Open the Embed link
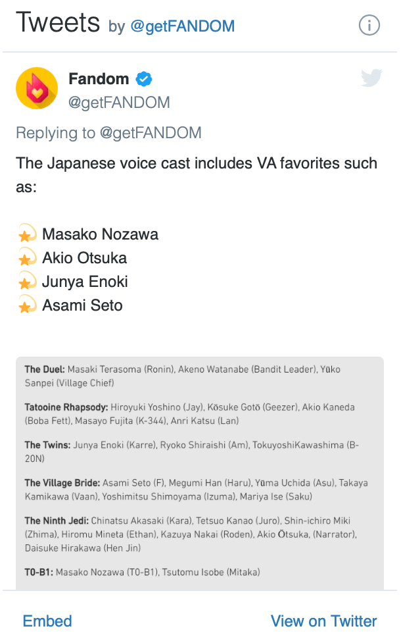The image size is (401, 641). pos(47,621)
